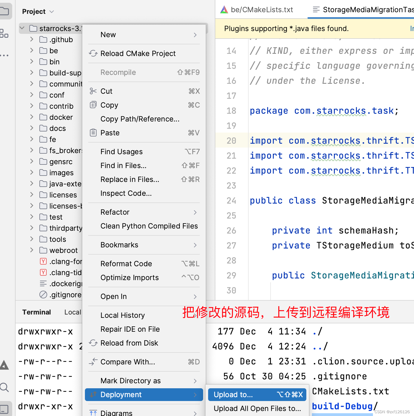The image size is (414, 416).
Task: Expand the New submenu
Action: 144,35
